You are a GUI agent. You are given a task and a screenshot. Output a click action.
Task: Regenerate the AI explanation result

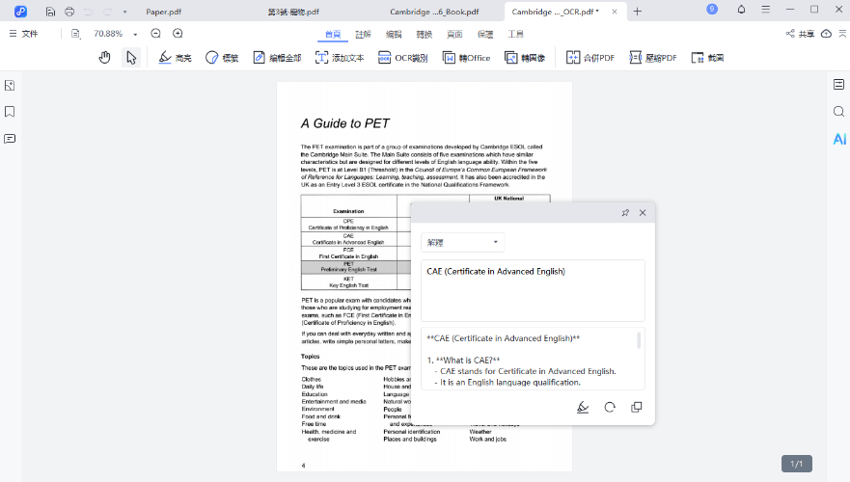coord(610,407)
